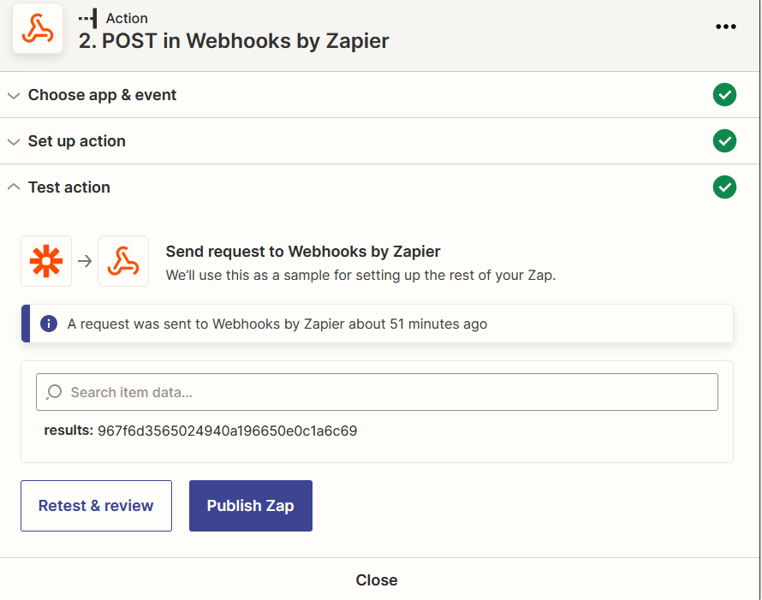Click the blue info icon in the notice
Viewport: 762px width, 600px height.
coord(49,324)
